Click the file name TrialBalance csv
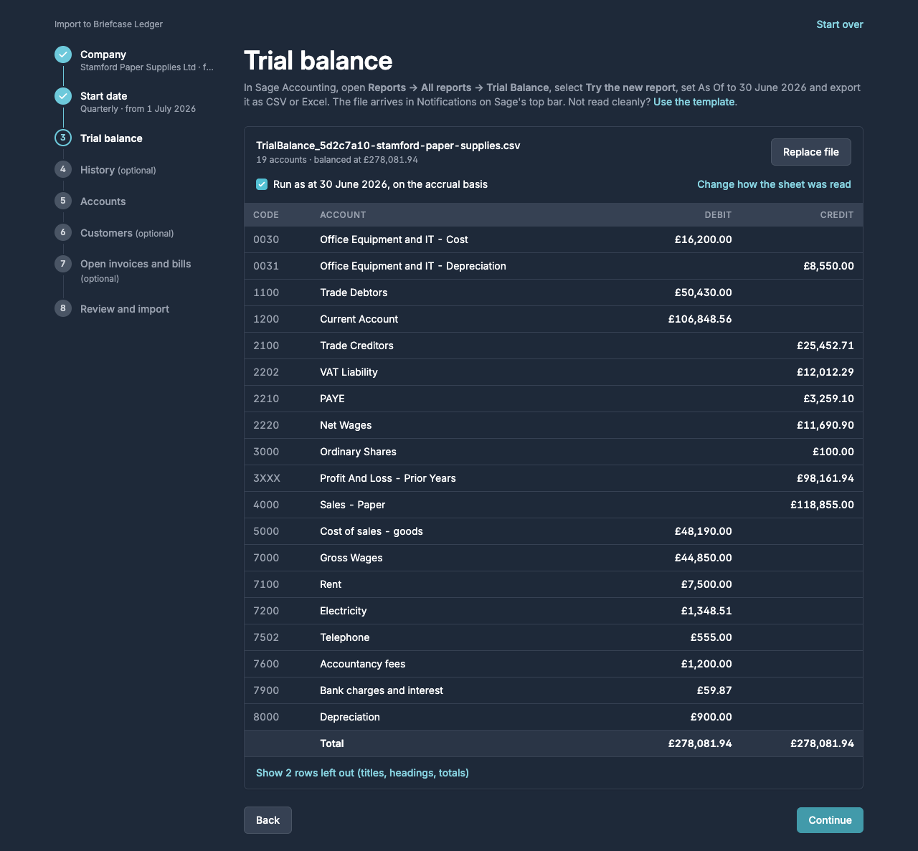 click(388, 146)
